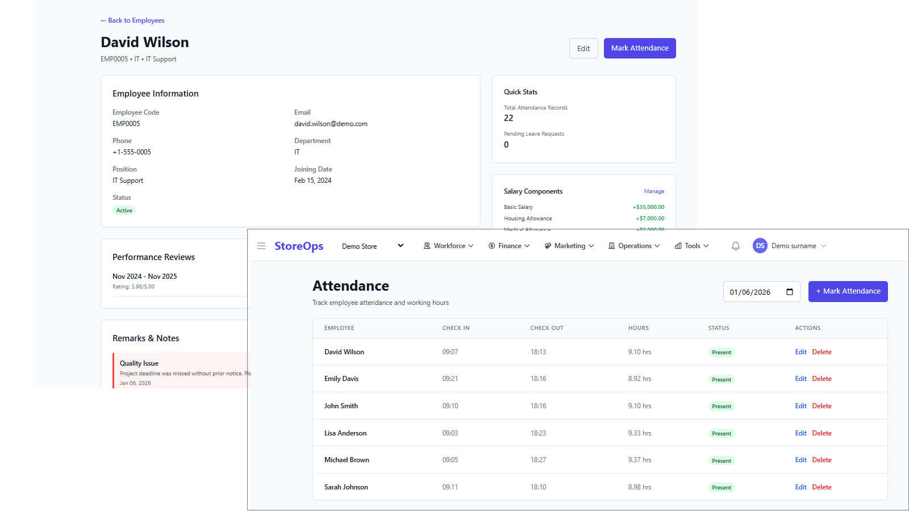Delete John Smith's attendance record
Viewport: 909px width, 511px height.
coord(822,406)
